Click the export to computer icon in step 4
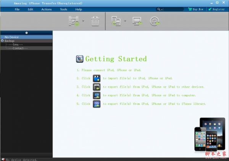229x161 pixels. tap(97, 95)
